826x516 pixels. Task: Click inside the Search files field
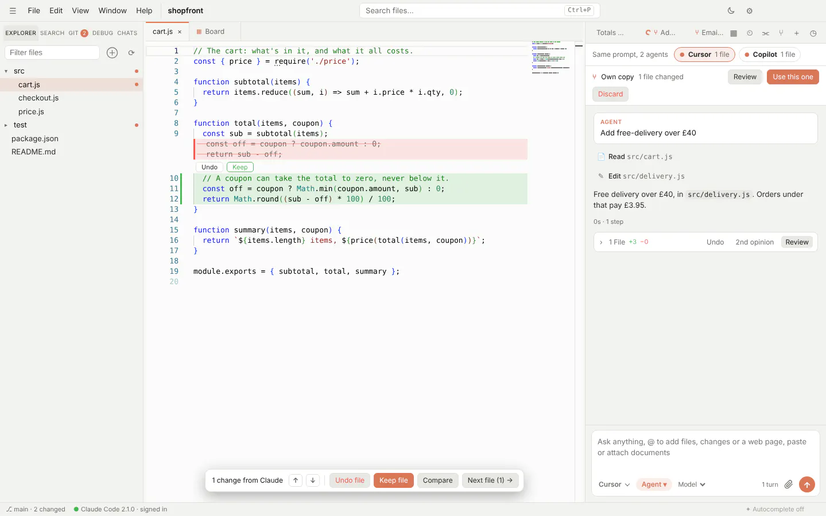[x=479, y=10]
